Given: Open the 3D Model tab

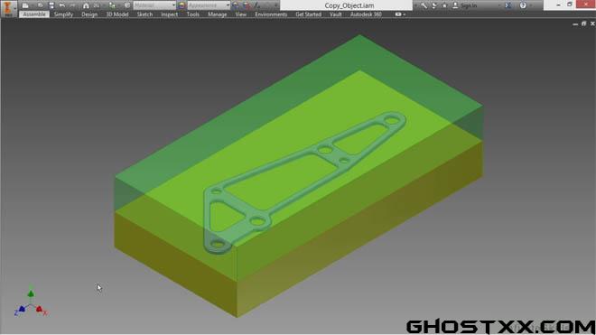Looking at the screenshot, I should 117,14.
